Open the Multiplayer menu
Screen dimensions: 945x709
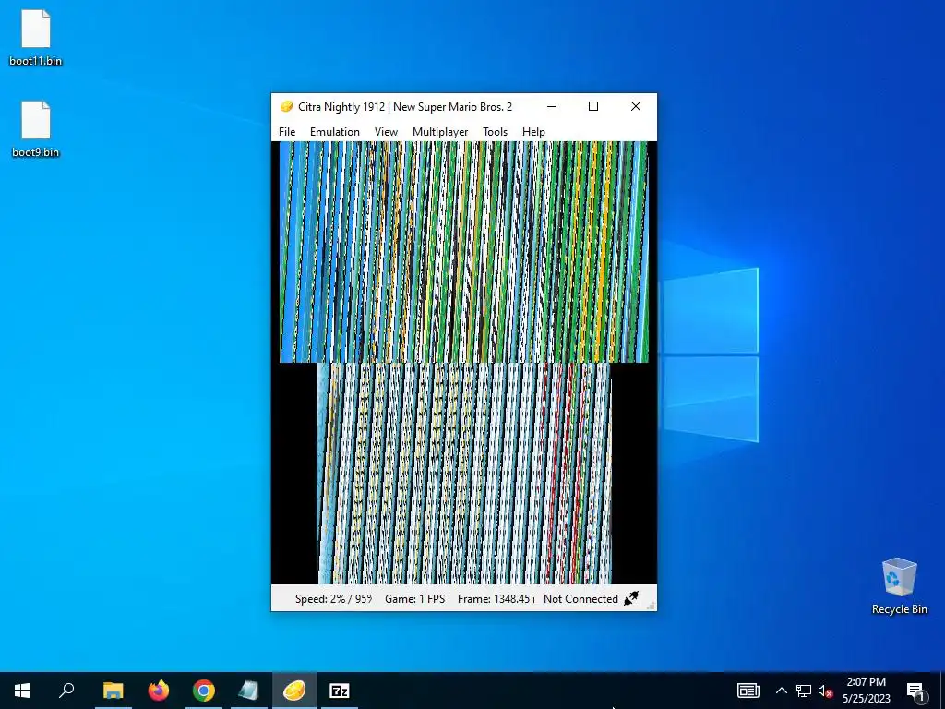pyautogui.click(x=440, y=131)
